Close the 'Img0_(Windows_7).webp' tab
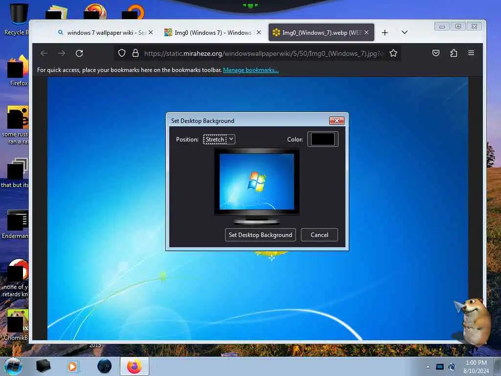 (x=366, y=32)
